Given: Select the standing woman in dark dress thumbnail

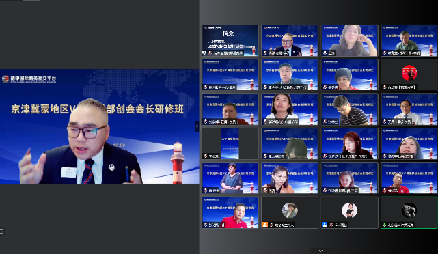Looking at the screenshot, I should [x=230, y=178].
